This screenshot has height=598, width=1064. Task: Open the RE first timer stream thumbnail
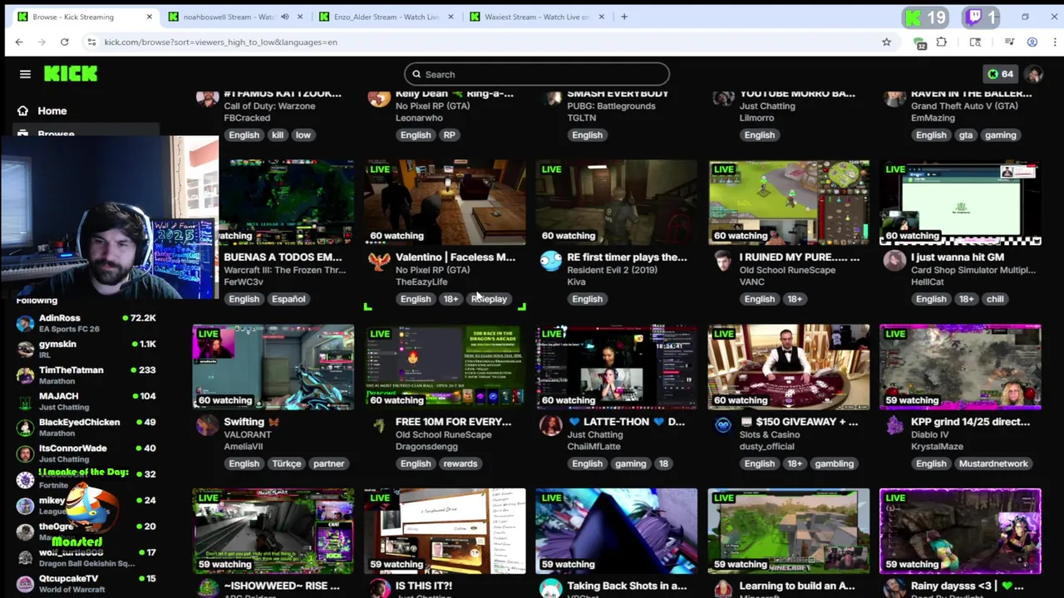click(x=617, y=203)
